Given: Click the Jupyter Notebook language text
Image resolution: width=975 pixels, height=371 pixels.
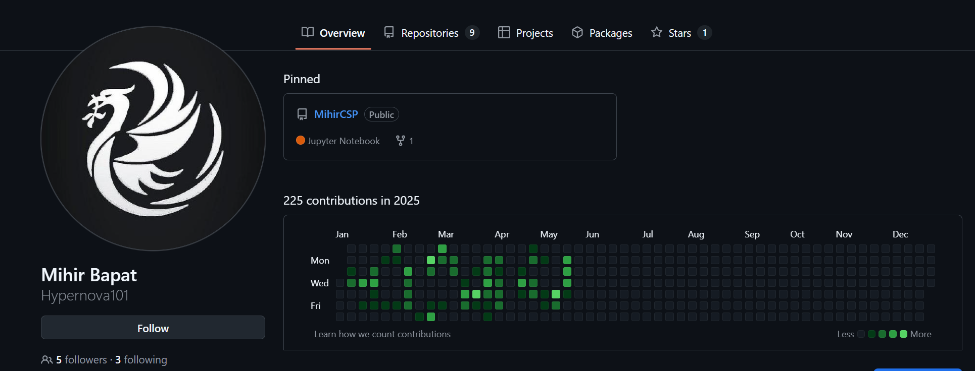Looking at the screenshot, I should (x=344, y=141).
